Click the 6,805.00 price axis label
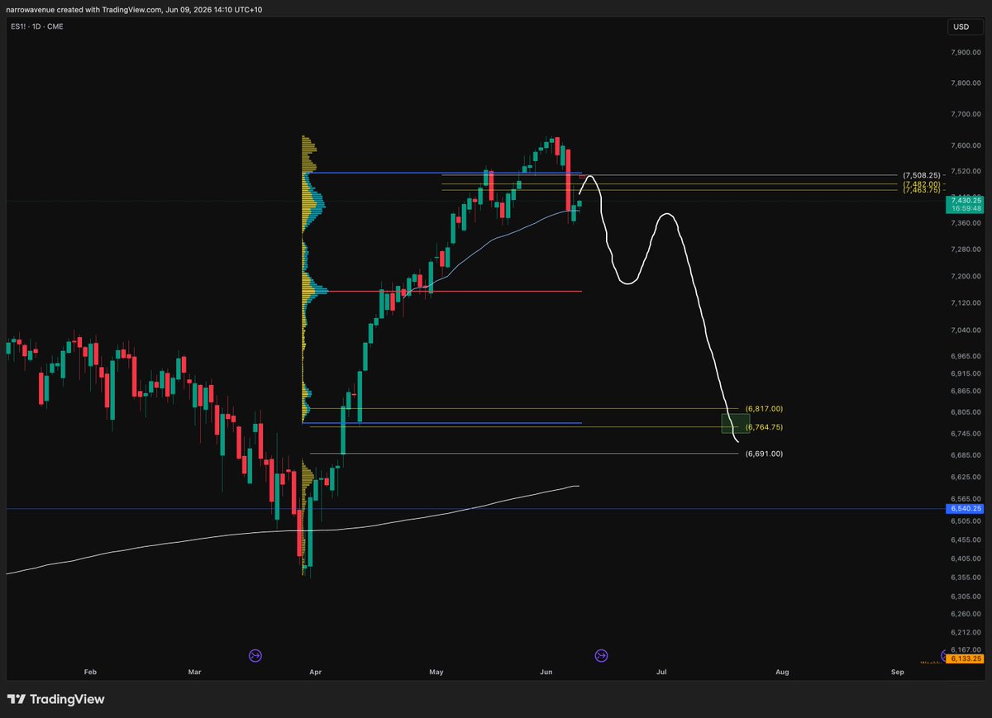 pos(966,412)
